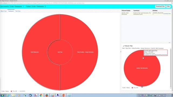Click the Failure Nodes column header
The height and width of the screenshot is (97, 173).
(x=126, y=11)
